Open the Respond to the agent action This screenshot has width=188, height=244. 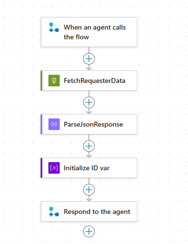[x=89, y=211]
